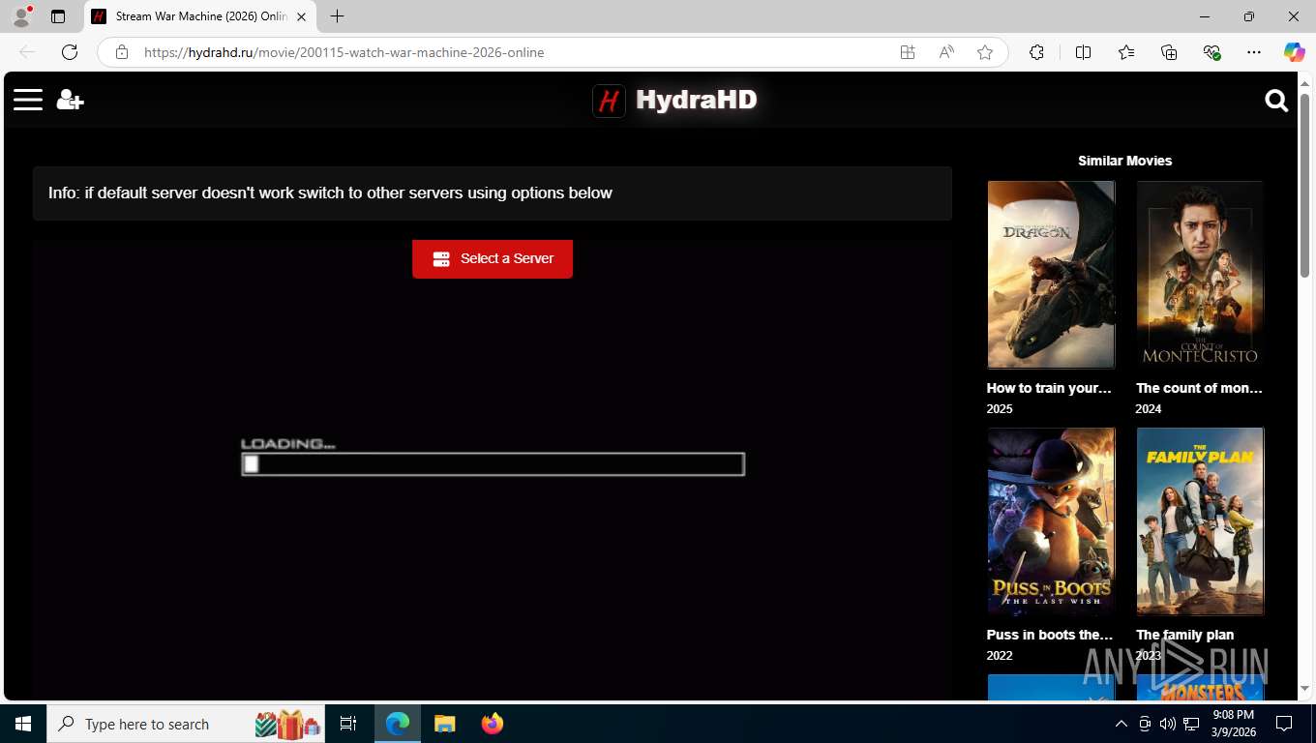The image size is (1316, 743).
Task: Add this page to favorites star
Action: pos(985,52)
